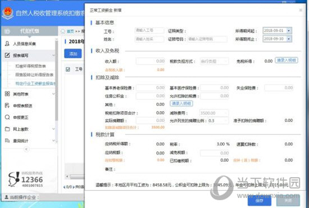Click the 住房公积金 input field
This screenshot has width=309, height=208.
tap(151, 96)
